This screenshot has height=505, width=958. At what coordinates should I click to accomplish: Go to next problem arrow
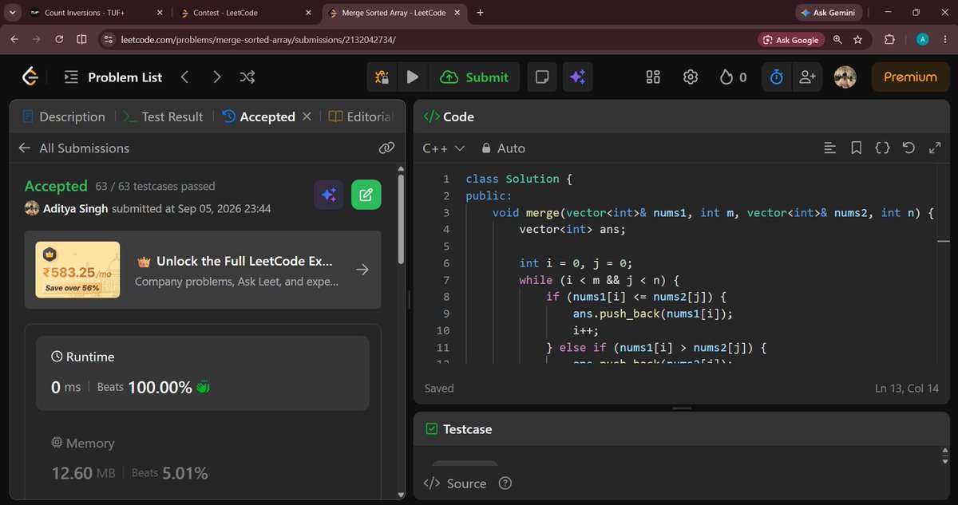click(x=216, y=77)
